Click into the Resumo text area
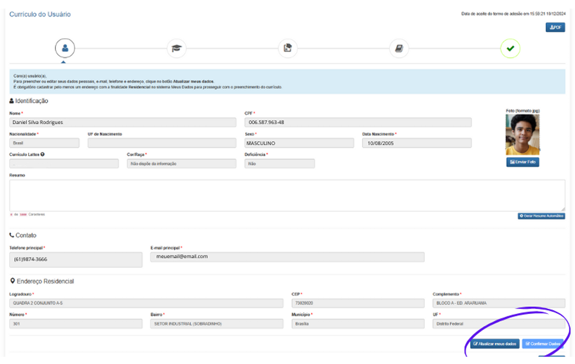 (x=287, y=195)
